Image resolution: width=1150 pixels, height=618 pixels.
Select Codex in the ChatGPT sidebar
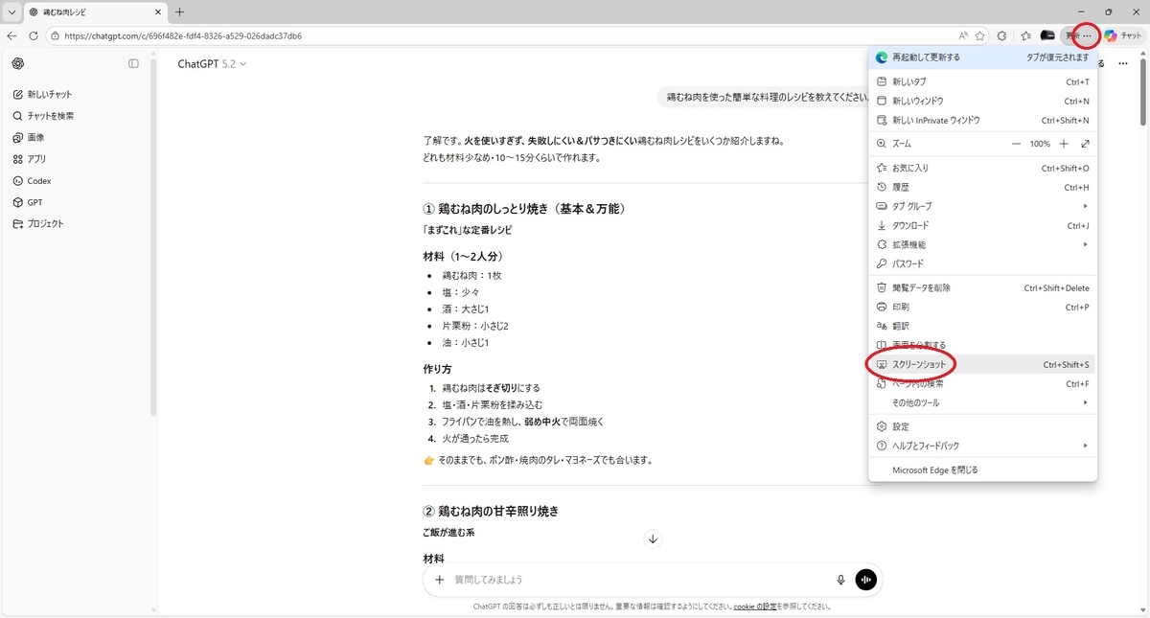(x=42, y=180)
